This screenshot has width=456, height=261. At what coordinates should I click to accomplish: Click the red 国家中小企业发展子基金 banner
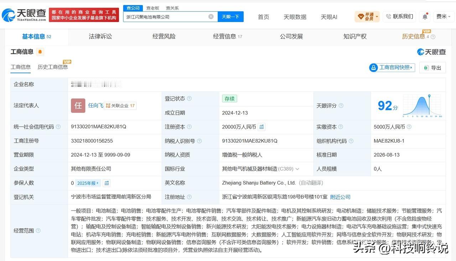point(84,15)
